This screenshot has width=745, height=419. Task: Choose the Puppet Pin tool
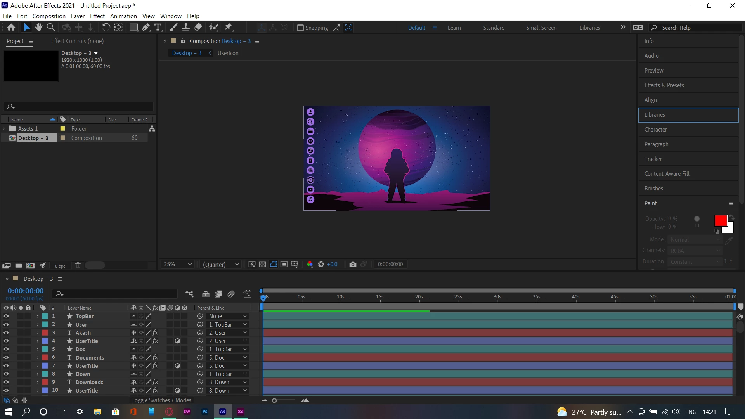(x=229, y=27)
